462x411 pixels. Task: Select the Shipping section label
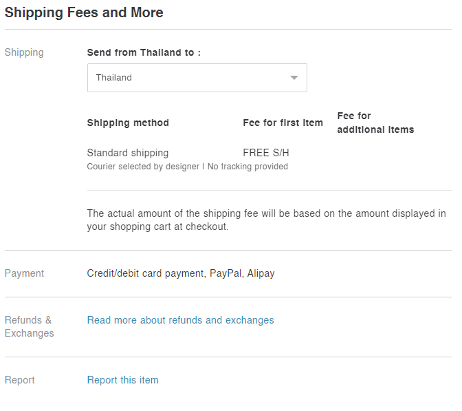click(x=24, y=52)
